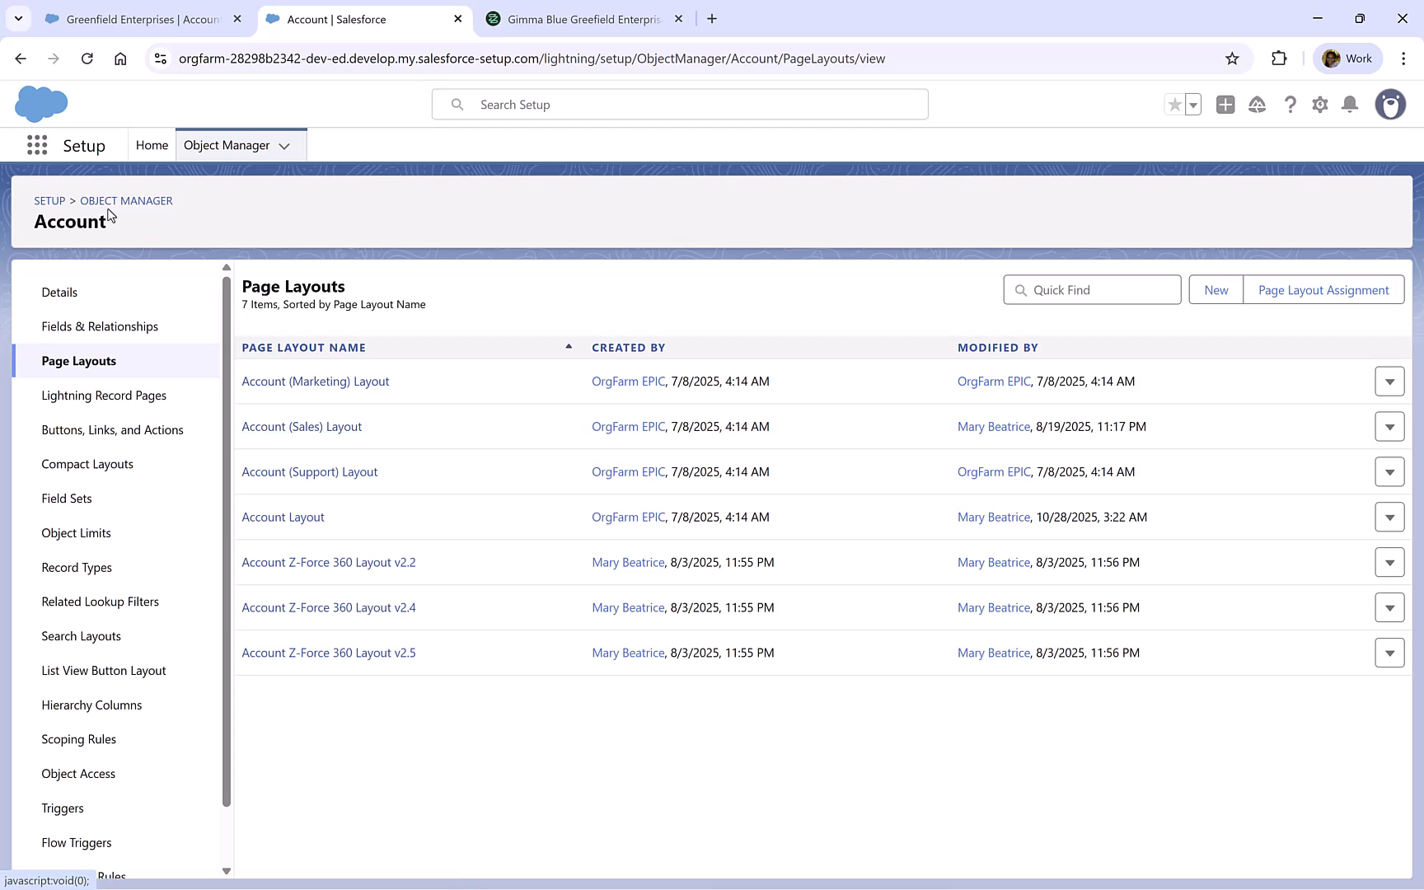Open actions for Account Z-Force 360 Layout v2.5

1390,652
